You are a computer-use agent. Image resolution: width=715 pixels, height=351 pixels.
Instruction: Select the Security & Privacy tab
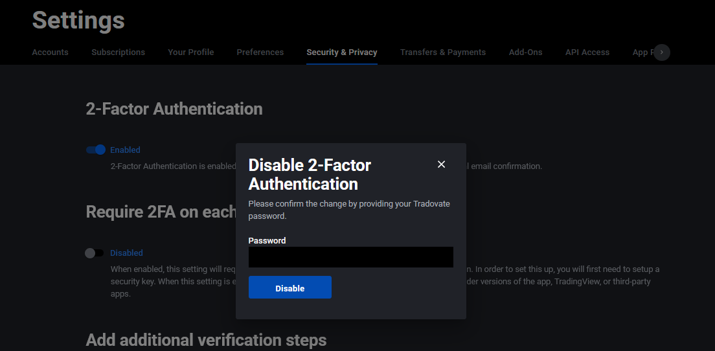(342, 52)
